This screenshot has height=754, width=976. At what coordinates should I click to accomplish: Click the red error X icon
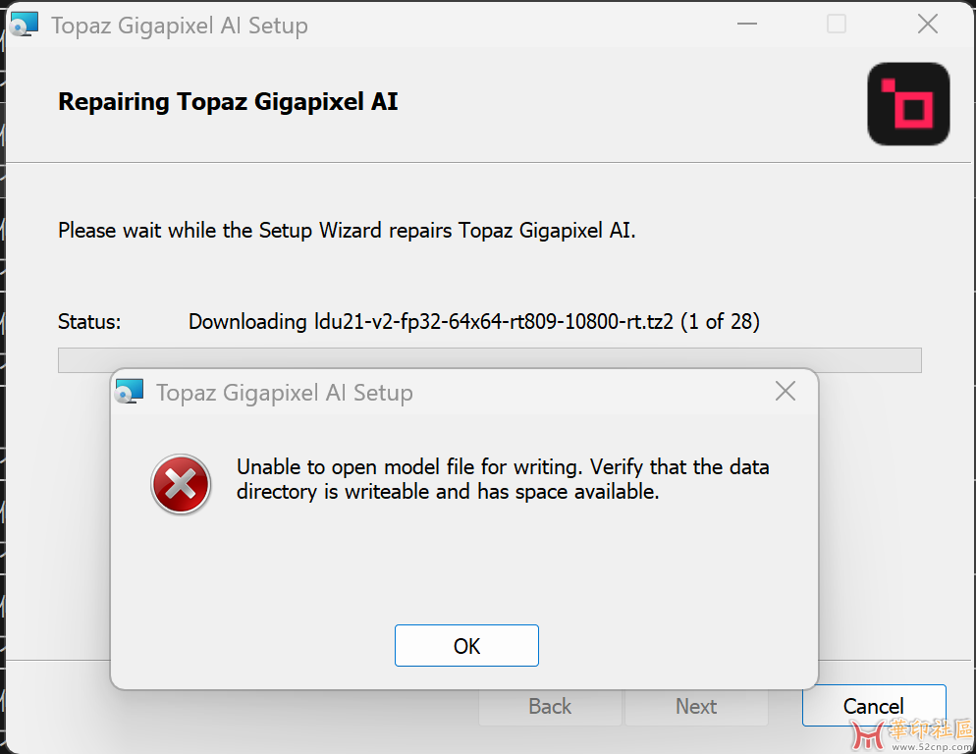coord(181,483)
